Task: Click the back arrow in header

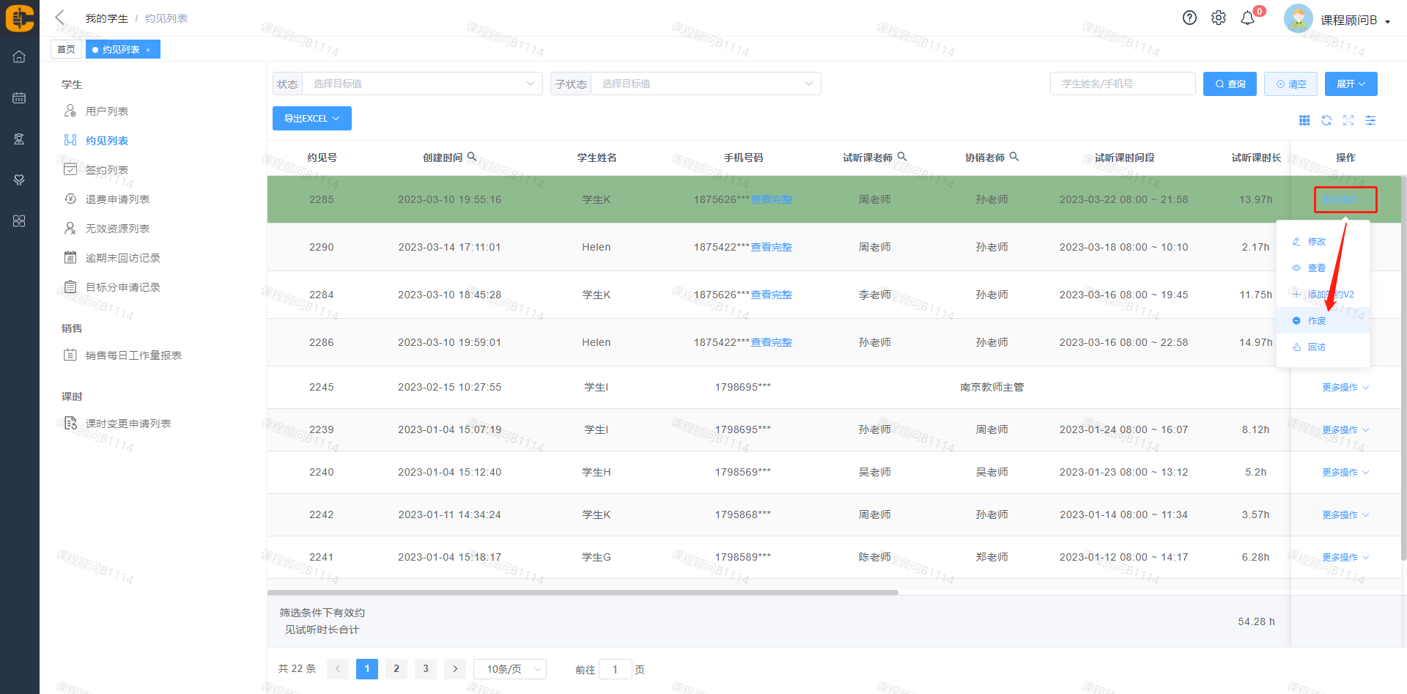Action: pos(60,18)
